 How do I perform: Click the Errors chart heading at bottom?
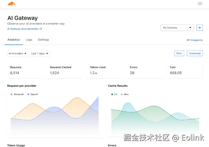[x=112, y=145]
